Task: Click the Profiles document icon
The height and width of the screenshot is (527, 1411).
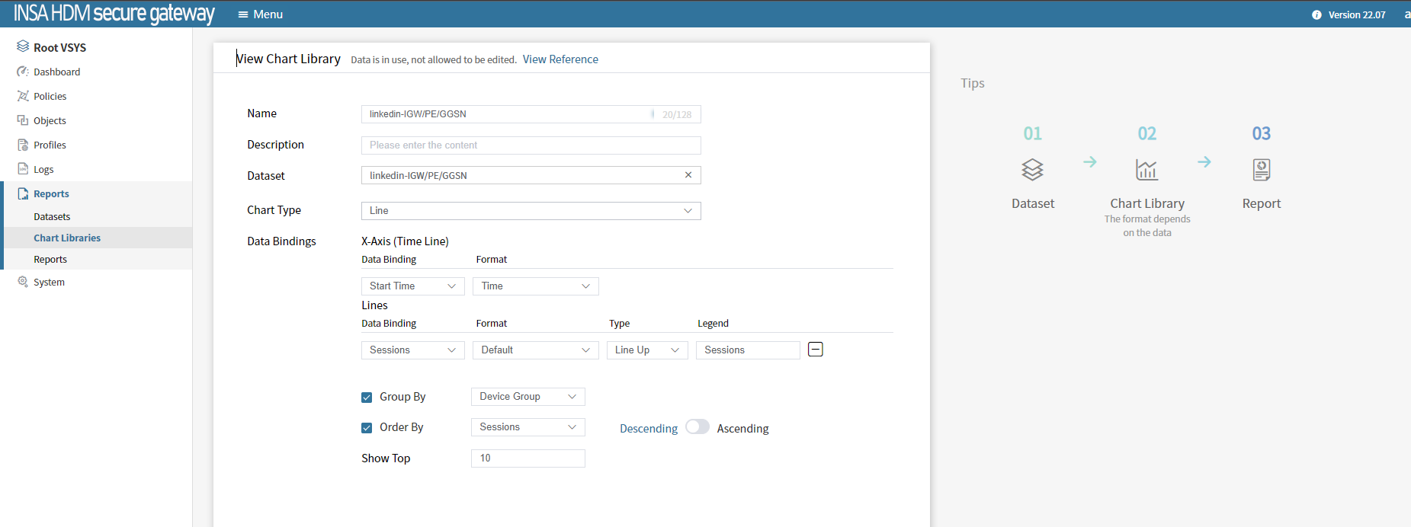Action: click(23, 145)
